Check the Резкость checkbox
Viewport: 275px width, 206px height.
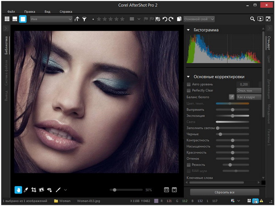pyautogui.click(x=189, y=164)
